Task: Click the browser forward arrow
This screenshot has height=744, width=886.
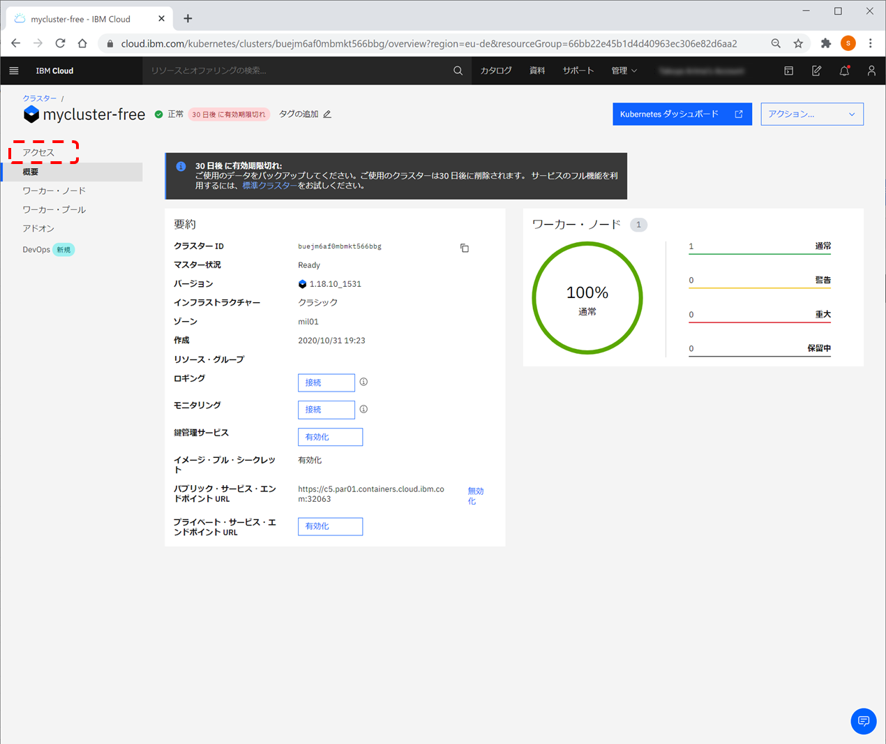Action: [38, 43]
